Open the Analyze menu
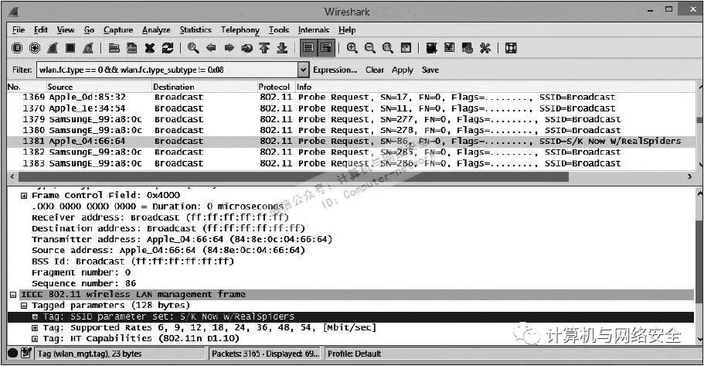 [x=156, y=29]
